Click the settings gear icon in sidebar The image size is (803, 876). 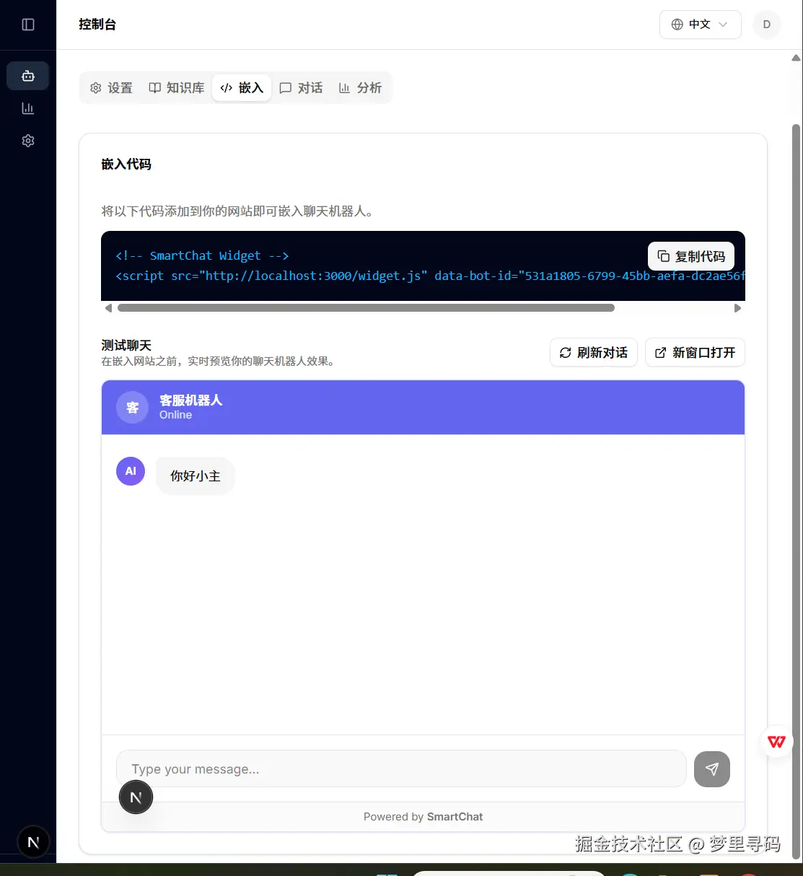(x=27, y=140)
